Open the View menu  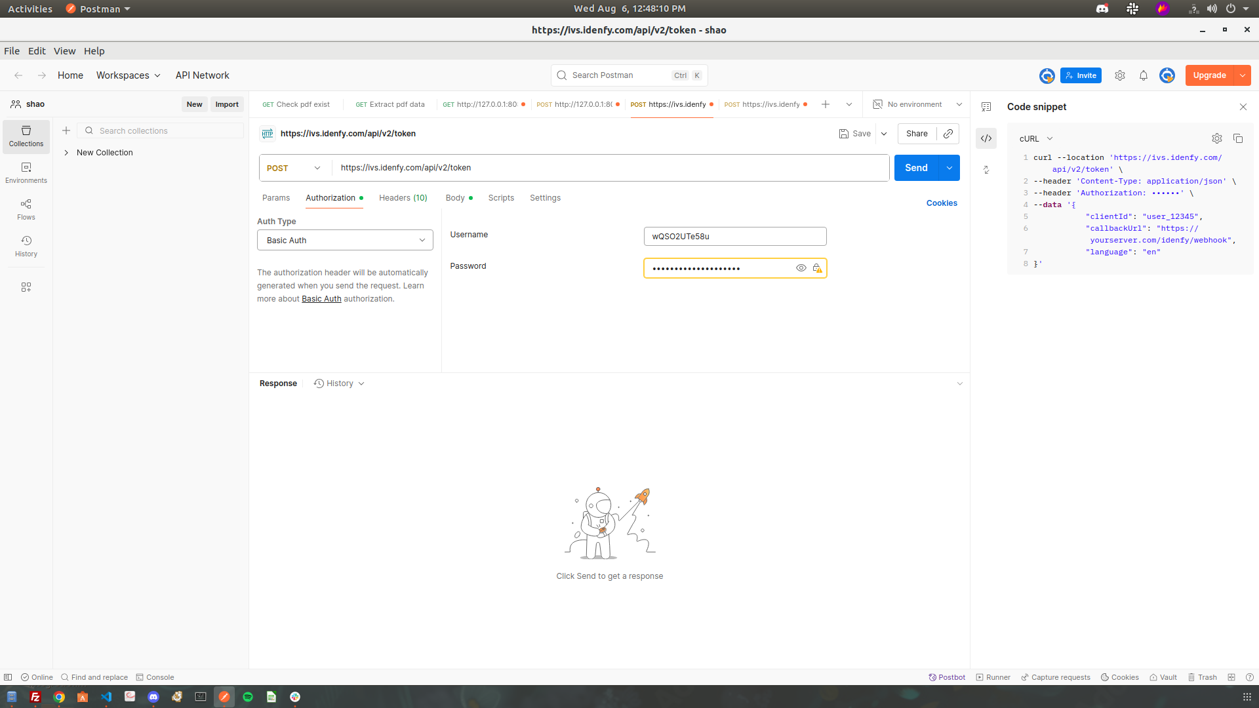coord(64,51)
